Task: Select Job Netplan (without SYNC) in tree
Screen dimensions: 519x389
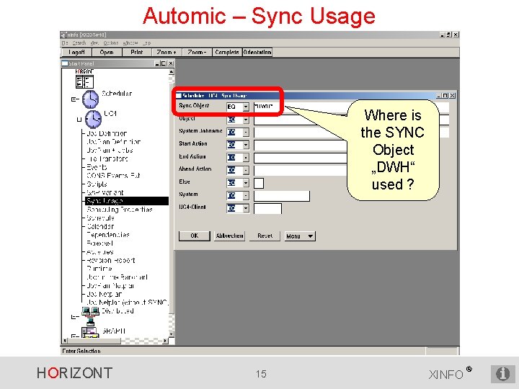Action: [x=127, y=303]
